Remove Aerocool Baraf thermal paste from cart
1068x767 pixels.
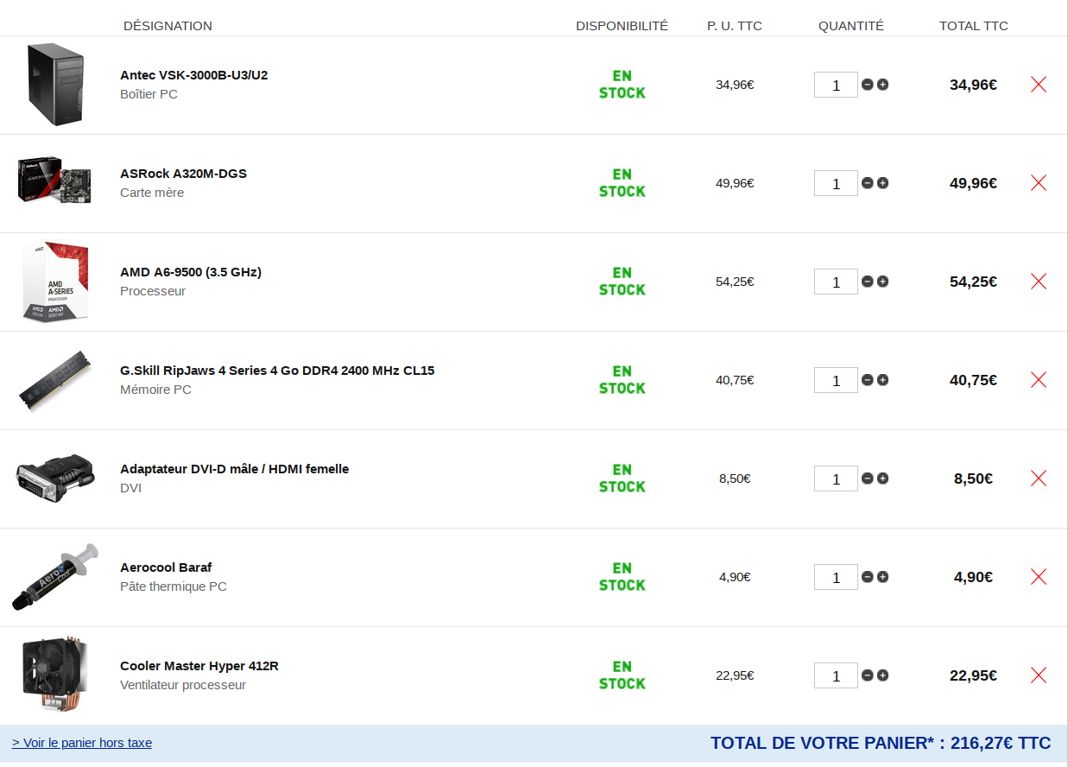[x=1039, y=577]
